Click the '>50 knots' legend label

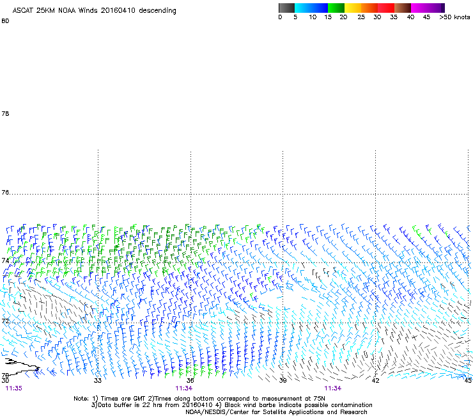pyautogui.click(x=454, y=17)
